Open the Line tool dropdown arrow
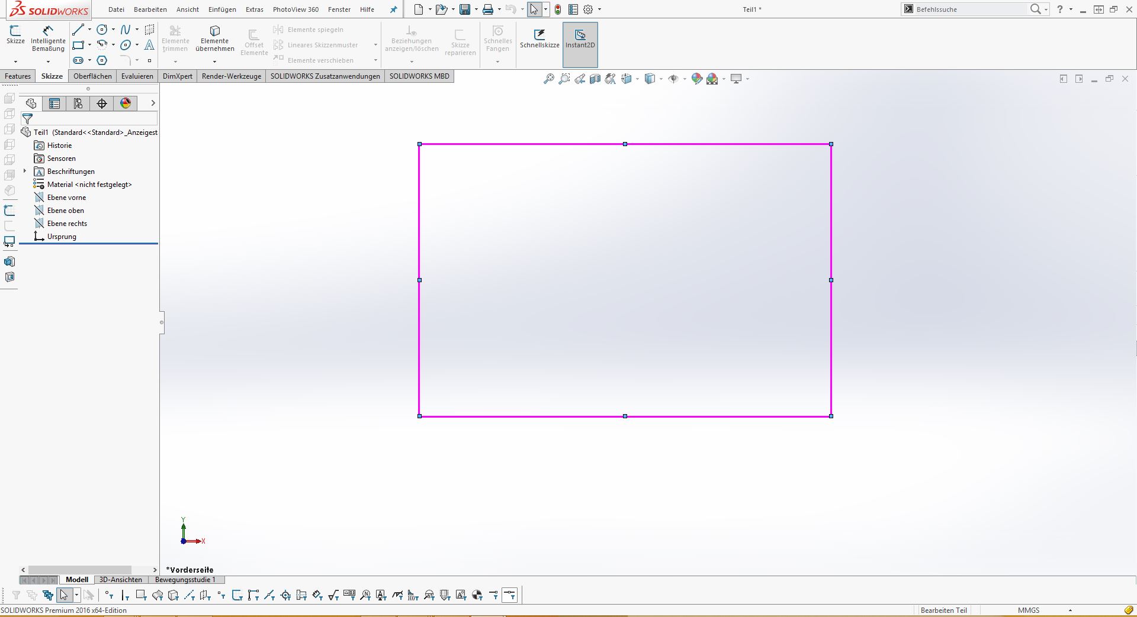The height and width of the screenshot is (617, 1137). pos(89,30)
